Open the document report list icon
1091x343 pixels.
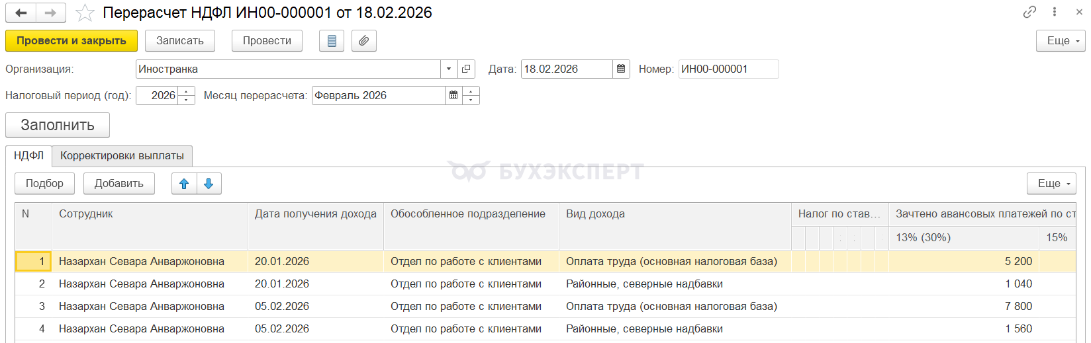coord(332,41)
